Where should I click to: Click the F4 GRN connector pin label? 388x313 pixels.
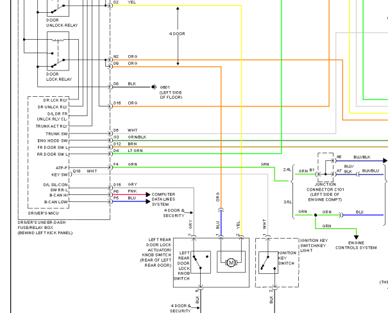point(125,164)
